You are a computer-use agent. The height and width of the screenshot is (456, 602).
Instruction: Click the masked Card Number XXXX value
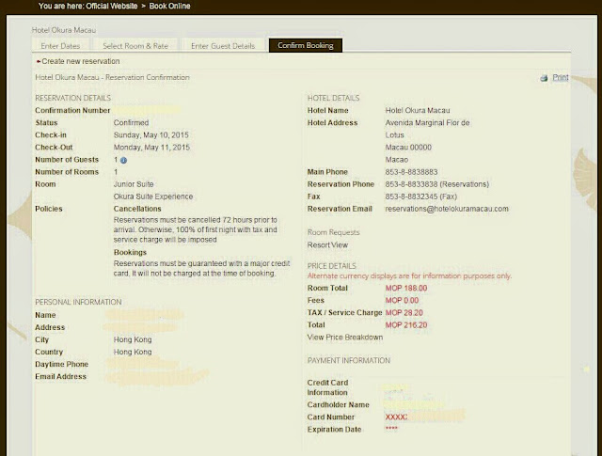click(396, 417)
